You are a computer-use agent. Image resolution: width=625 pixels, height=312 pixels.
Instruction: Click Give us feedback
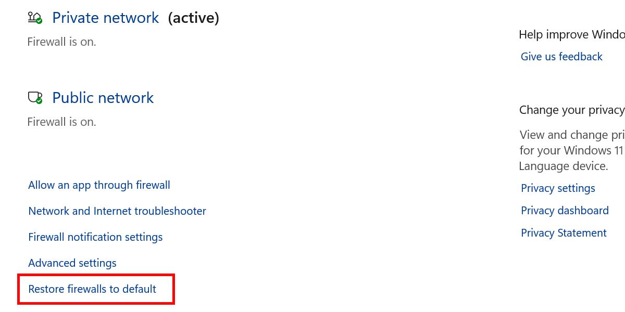coord(561,56)
